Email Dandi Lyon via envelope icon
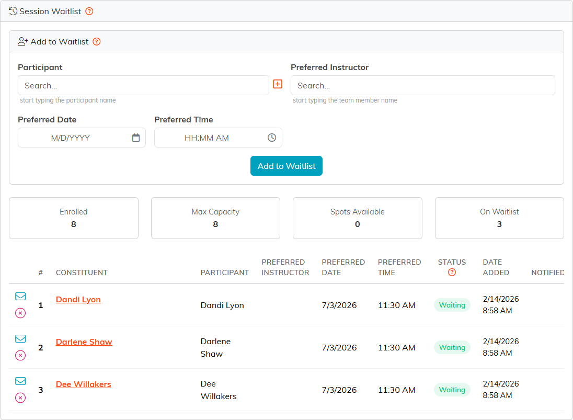This screenshot has height=420, width=573. point(20,297)
